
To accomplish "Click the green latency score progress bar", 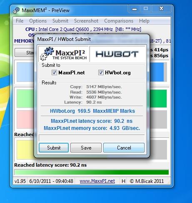I will tap(92, 172).
